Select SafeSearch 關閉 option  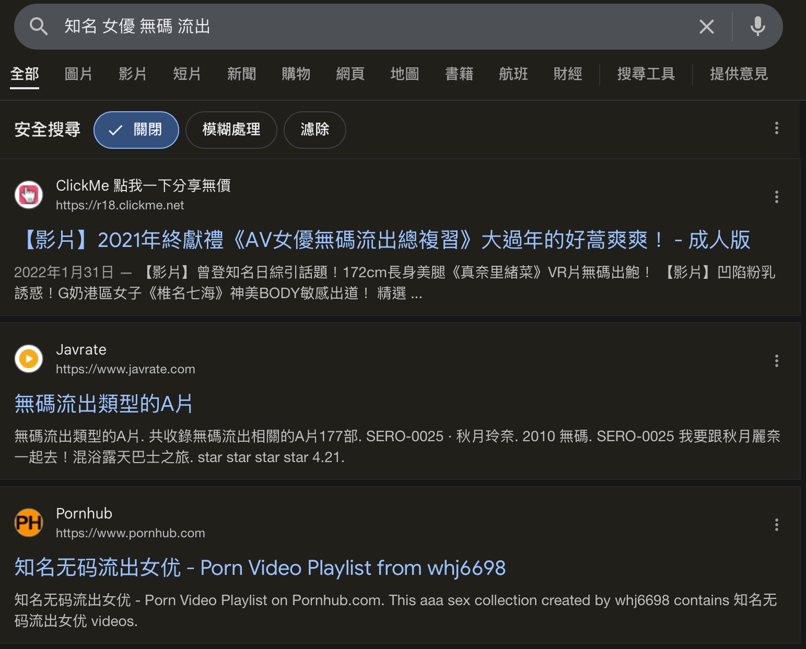tap(136, 129)
